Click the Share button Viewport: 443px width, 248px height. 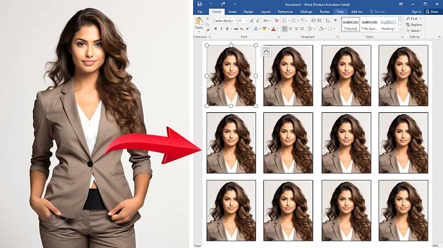coord(432,12)
